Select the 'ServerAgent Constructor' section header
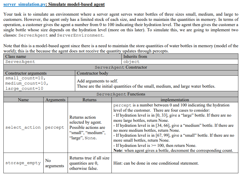248x174 pixels. 121,67
